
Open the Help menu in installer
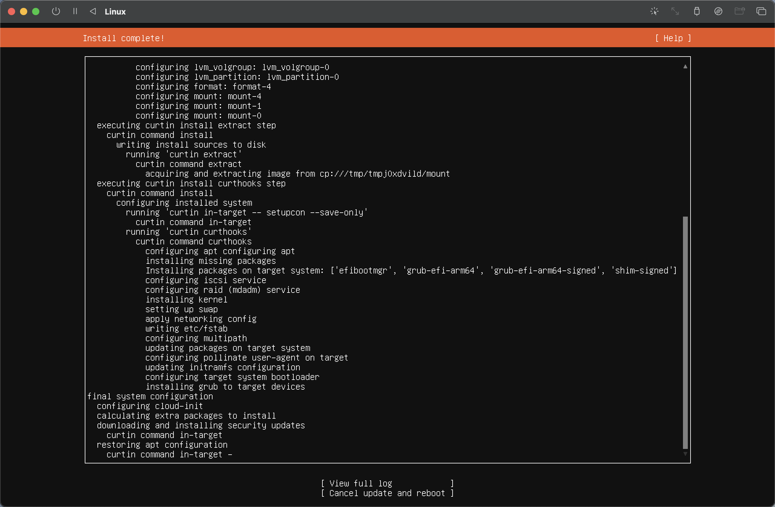(673, 38)
